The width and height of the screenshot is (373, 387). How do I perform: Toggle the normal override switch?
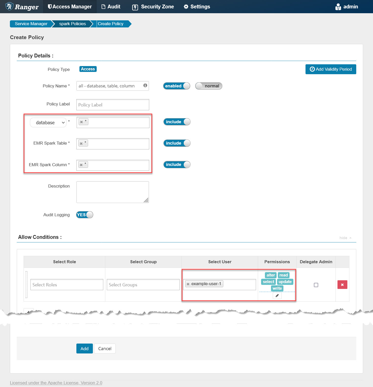tap(209, 86)
